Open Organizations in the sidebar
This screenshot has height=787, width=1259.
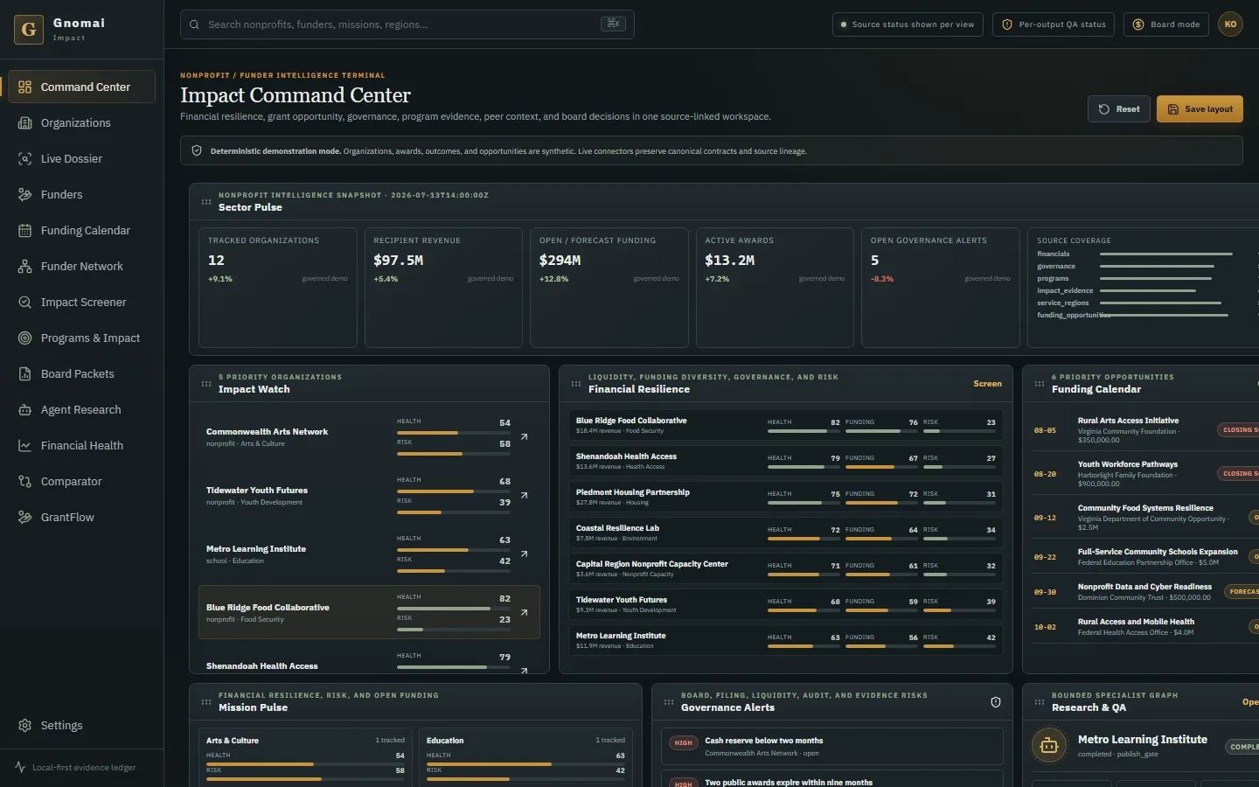tap(81, 123)
